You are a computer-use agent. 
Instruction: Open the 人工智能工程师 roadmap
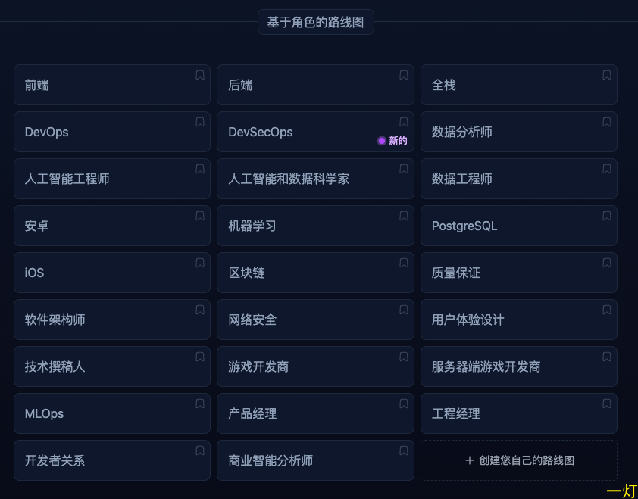(112, 179)
